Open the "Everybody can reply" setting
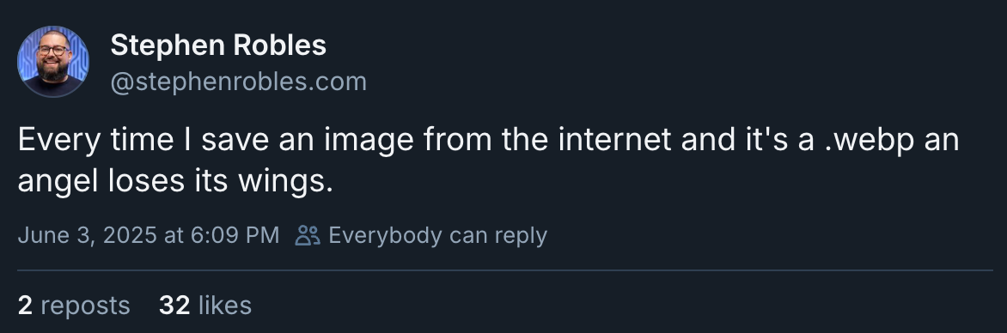Image resolution: width=1007 pixels, height=333 pixels. [421, 235]
